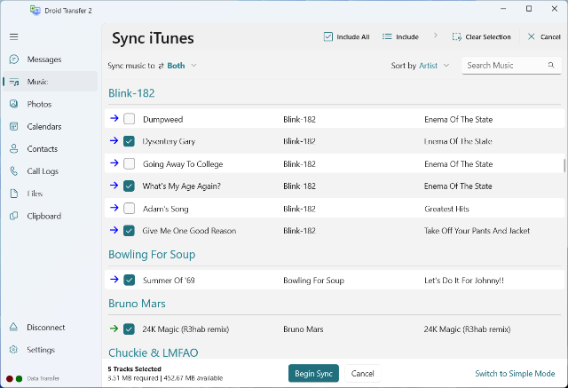This screenshot has height=388, width=568.
Task: Click the Call Logs phone icon
Action: [14, 171]
